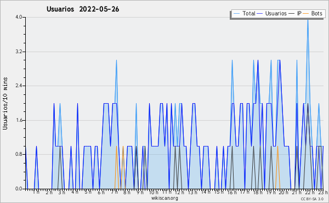Click the CC BY-SA 3.0 license text

tap(312, 199)
